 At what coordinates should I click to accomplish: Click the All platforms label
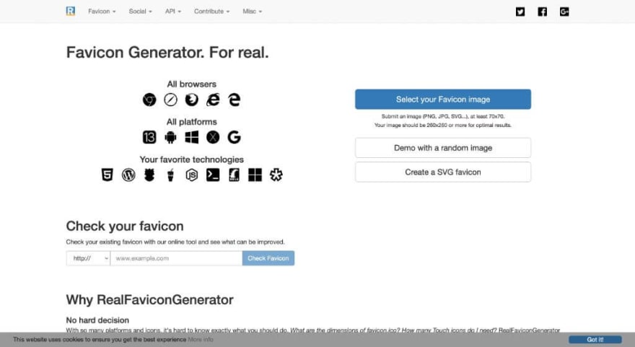(191, 122)
